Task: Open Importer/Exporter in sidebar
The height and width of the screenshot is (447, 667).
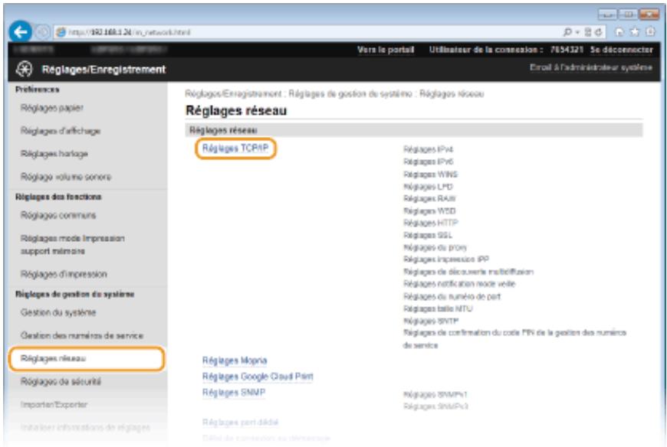Action: coord(54,405)
